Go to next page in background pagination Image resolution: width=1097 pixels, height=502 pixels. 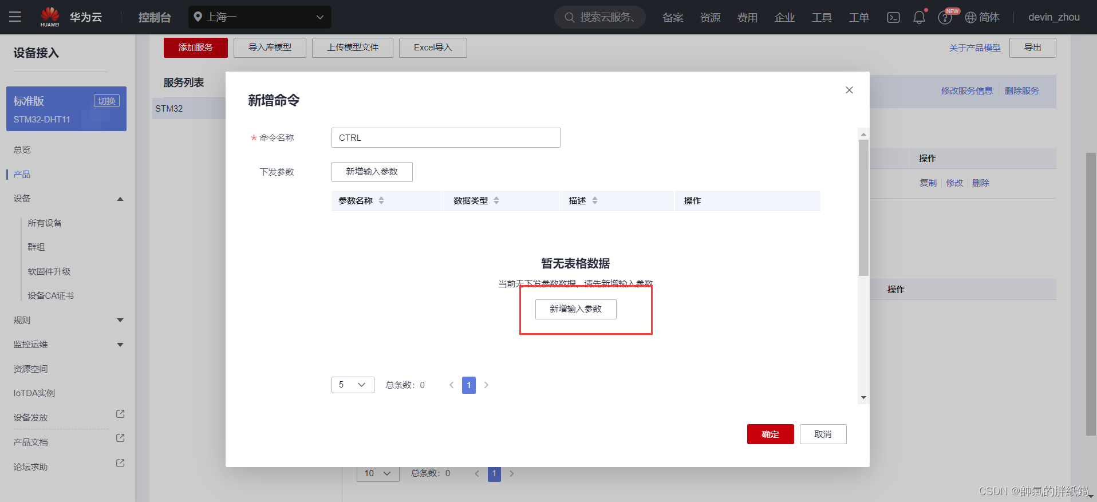point(512,473)
